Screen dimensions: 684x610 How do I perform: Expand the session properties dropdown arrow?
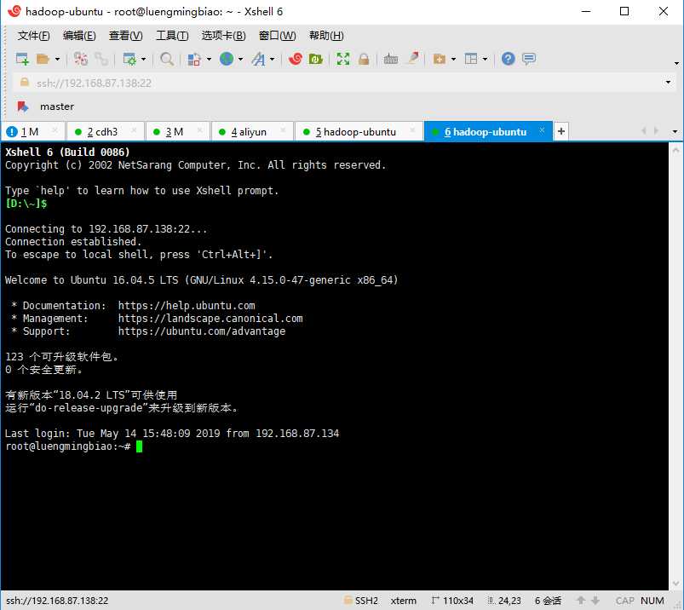point(143,59)
